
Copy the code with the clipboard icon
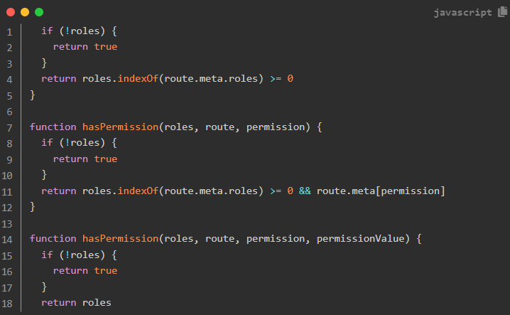click(x=502, y=12)
